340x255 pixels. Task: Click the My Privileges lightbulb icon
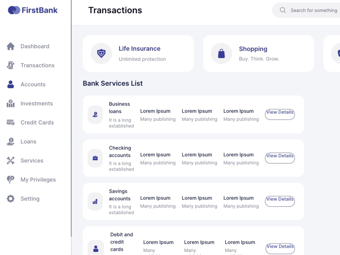(11, 180)
